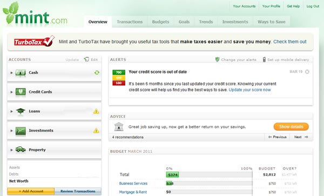Expand the Investments group arrow
The height and width of the screenshot is (196, 324).
pyautogui.click(x=11, y=131)
